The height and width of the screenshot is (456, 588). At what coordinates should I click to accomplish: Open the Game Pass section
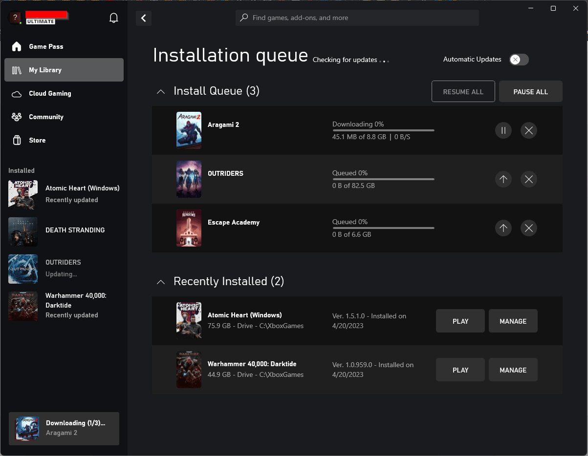tap(64, 46)
